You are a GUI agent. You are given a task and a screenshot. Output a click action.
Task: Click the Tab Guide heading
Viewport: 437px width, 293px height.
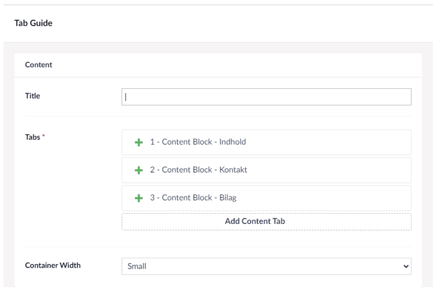(33, 23)
